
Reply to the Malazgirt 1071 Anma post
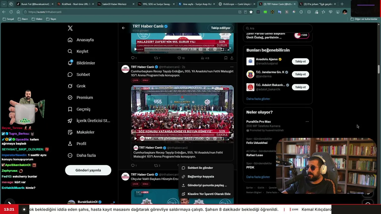tap(134, 165)
